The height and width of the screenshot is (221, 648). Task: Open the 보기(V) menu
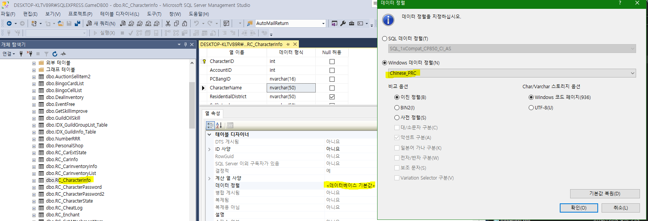click(x=53, y=14)
